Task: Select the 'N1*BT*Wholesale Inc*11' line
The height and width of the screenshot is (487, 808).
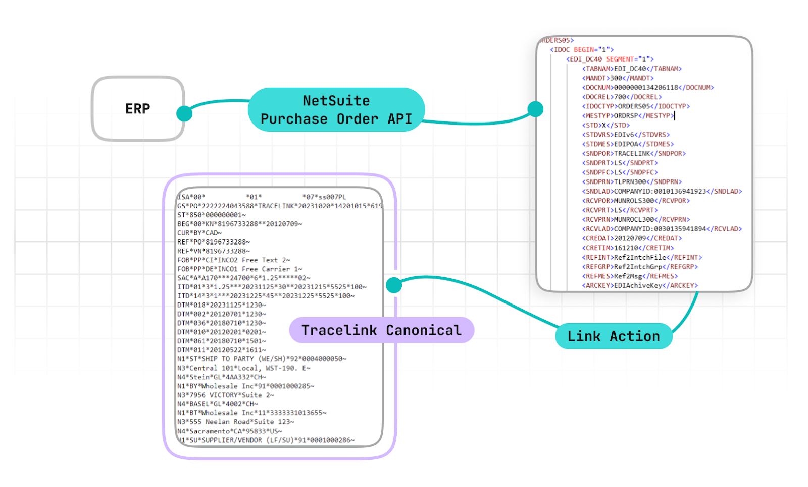Action: coord(252,413)
